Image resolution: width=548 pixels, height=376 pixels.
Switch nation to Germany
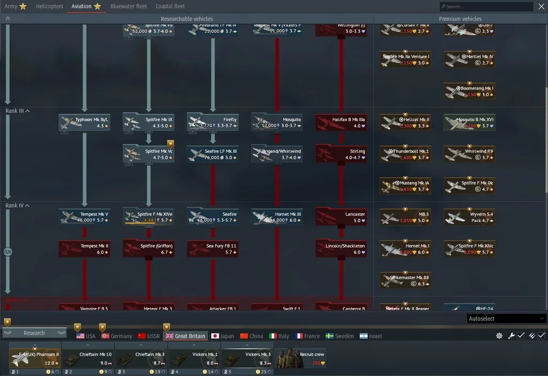(117, 336)
